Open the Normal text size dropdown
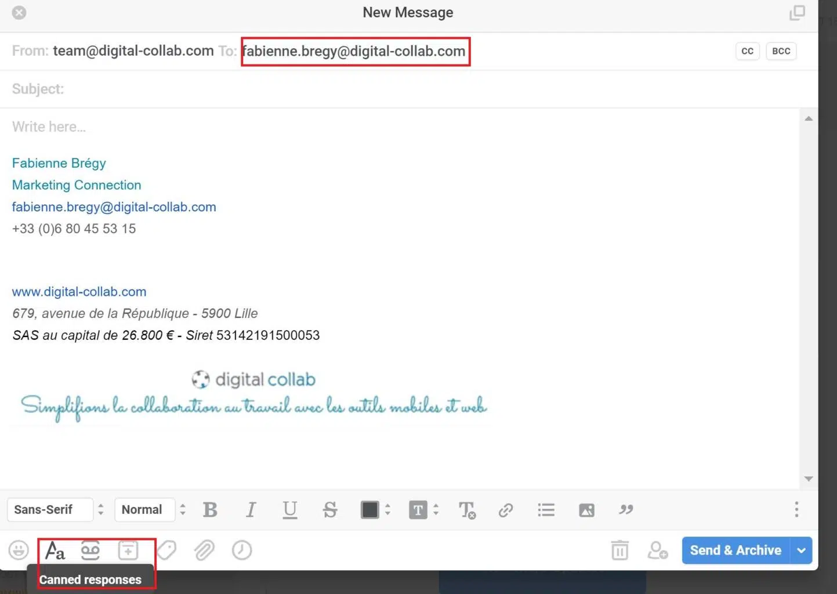 pos(151,510)
